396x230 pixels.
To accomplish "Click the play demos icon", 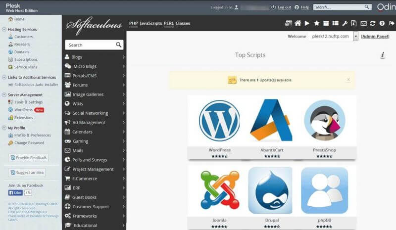I will pos(307,23).
